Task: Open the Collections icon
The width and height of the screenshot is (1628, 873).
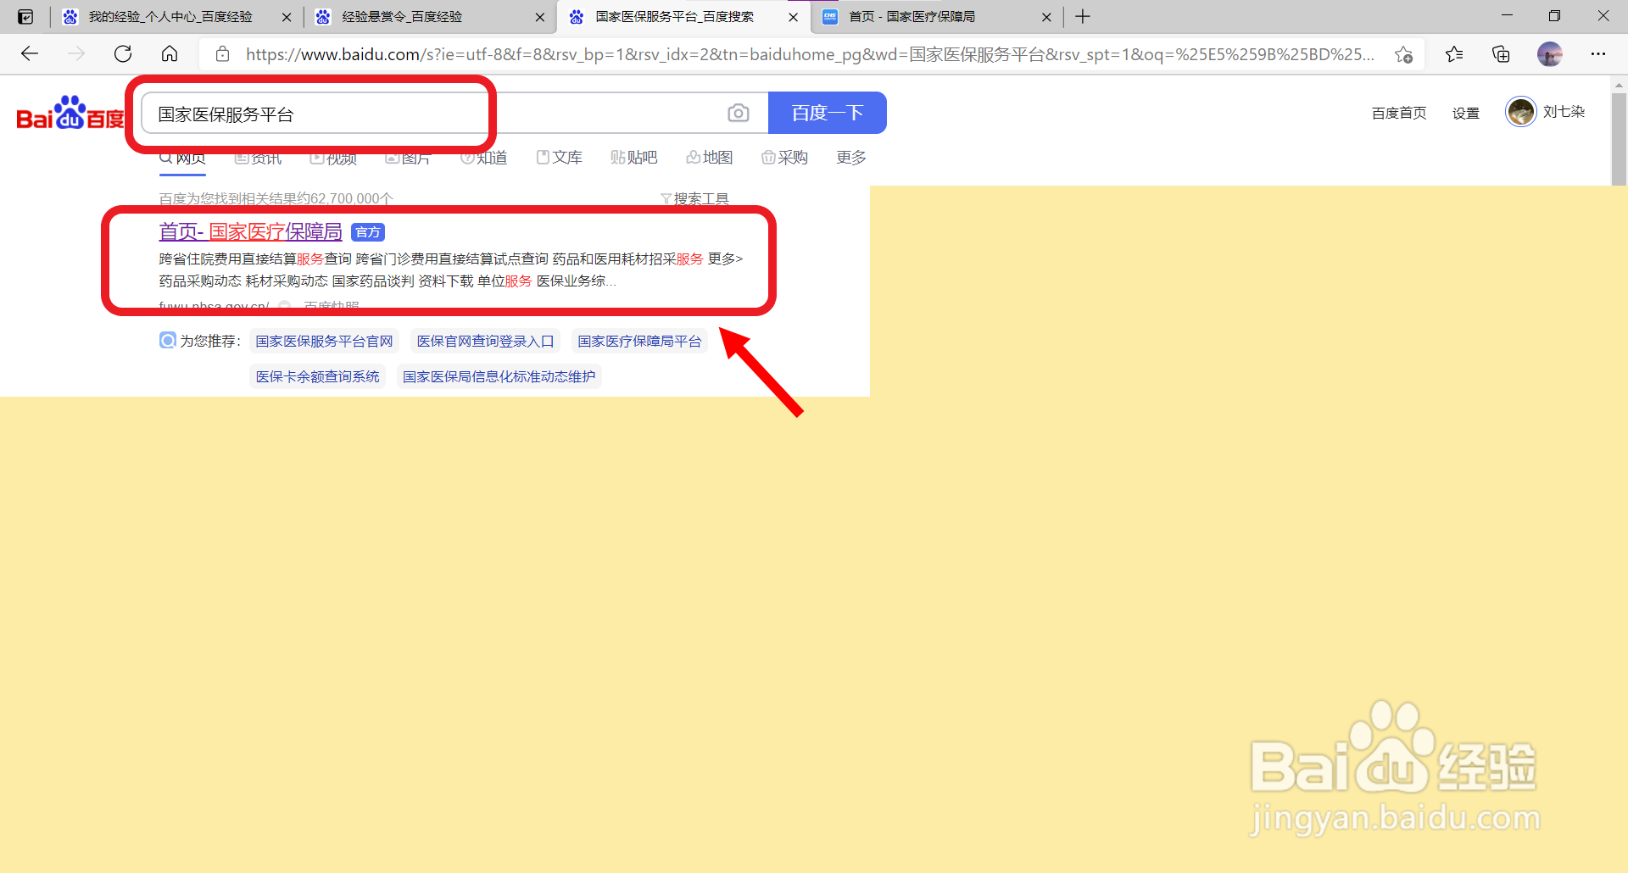Action: (x=1501, y=54)
